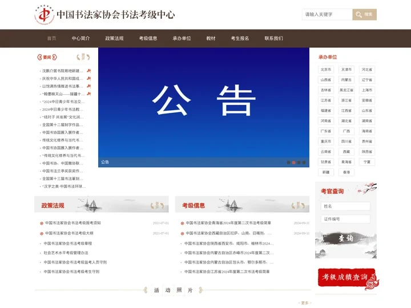Click the 更多 ornament in 政策法规 header
This screenshot has width=411, height=308.
pos(158,205)
